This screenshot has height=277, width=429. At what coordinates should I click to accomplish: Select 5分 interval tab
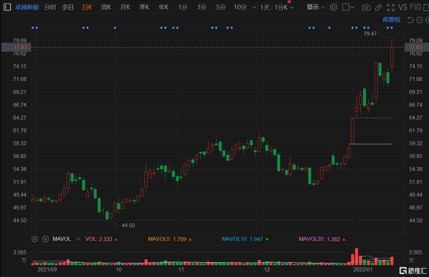pos(221,7)
